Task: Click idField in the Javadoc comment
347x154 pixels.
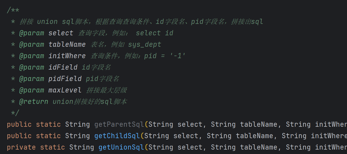Action: coord(63,67)
